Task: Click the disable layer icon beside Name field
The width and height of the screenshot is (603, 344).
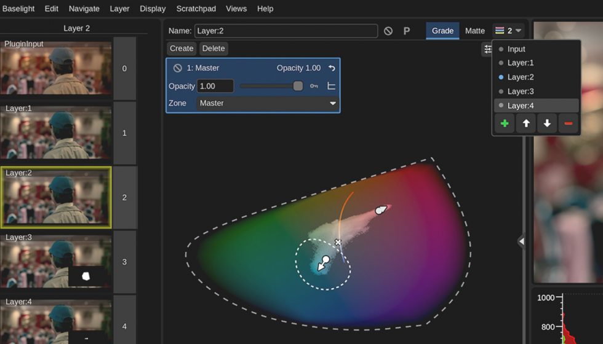Action: [388, 31]
